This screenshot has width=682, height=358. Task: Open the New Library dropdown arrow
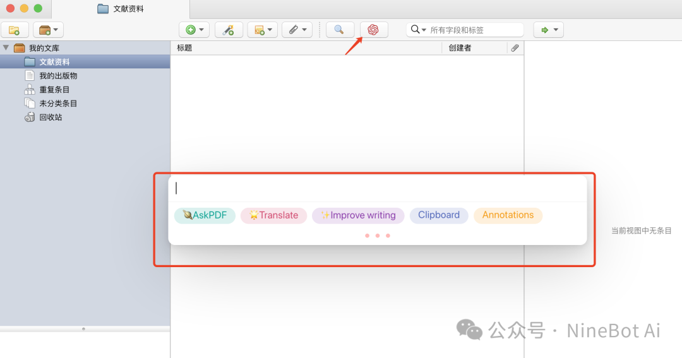pyautogui.click(x=56, y=30)
